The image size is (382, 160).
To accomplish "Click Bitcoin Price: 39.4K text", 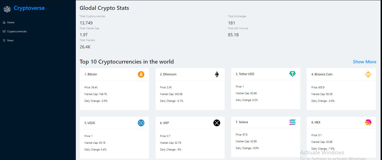I will (91, 87).
